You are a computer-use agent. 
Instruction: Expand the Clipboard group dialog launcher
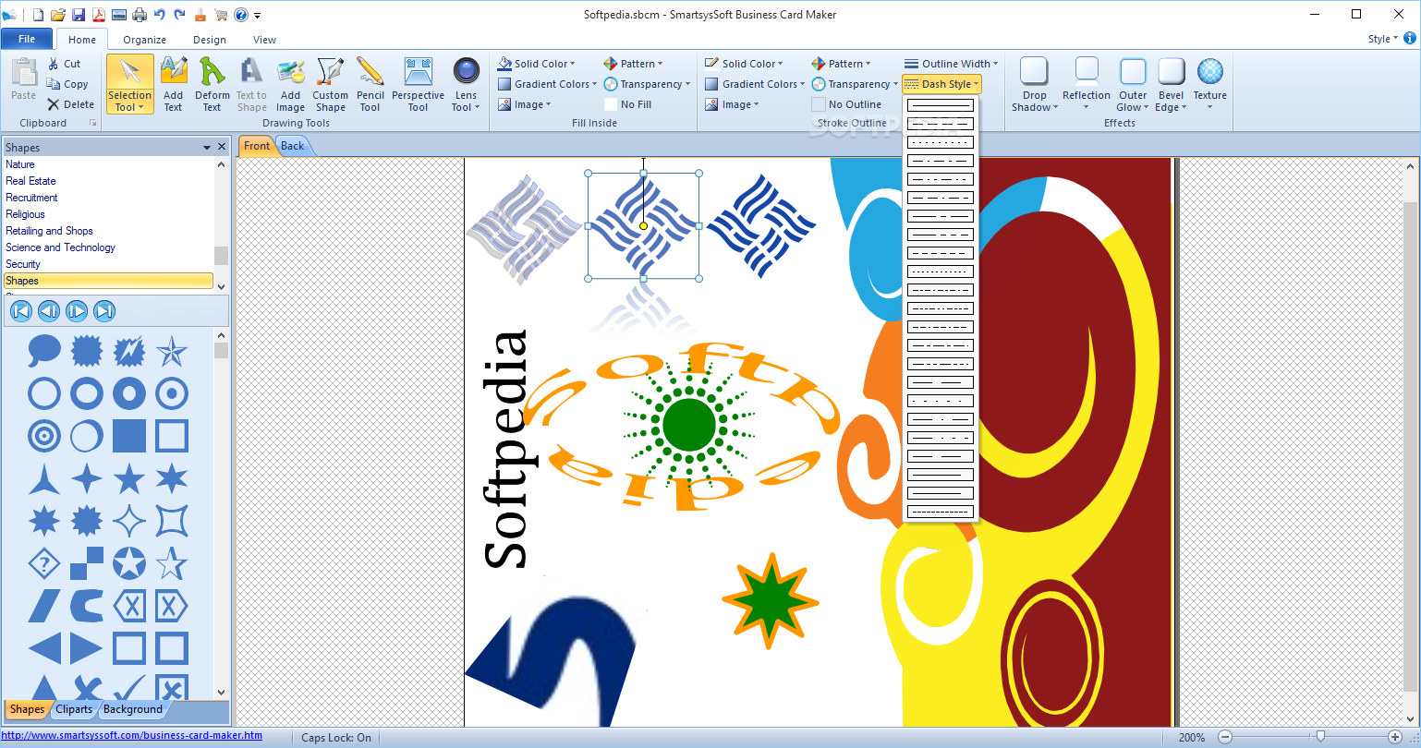[92, 123]
